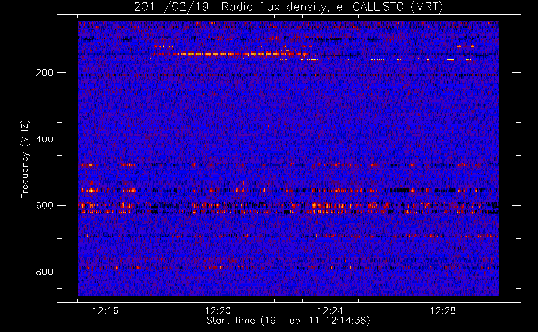Click the 200 frequency tick label
The image size is (538, 332).
45,73
